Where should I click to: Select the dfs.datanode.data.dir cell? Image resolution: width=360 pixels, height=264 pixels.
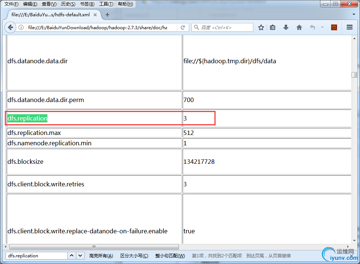tap(94, 61)
